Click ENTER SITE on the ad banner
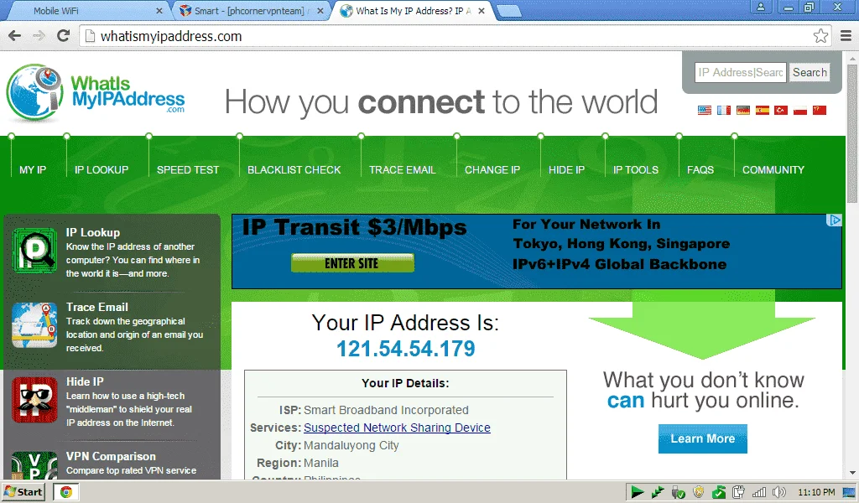Viewport: 859px width, 503px height. pos(352,263)
